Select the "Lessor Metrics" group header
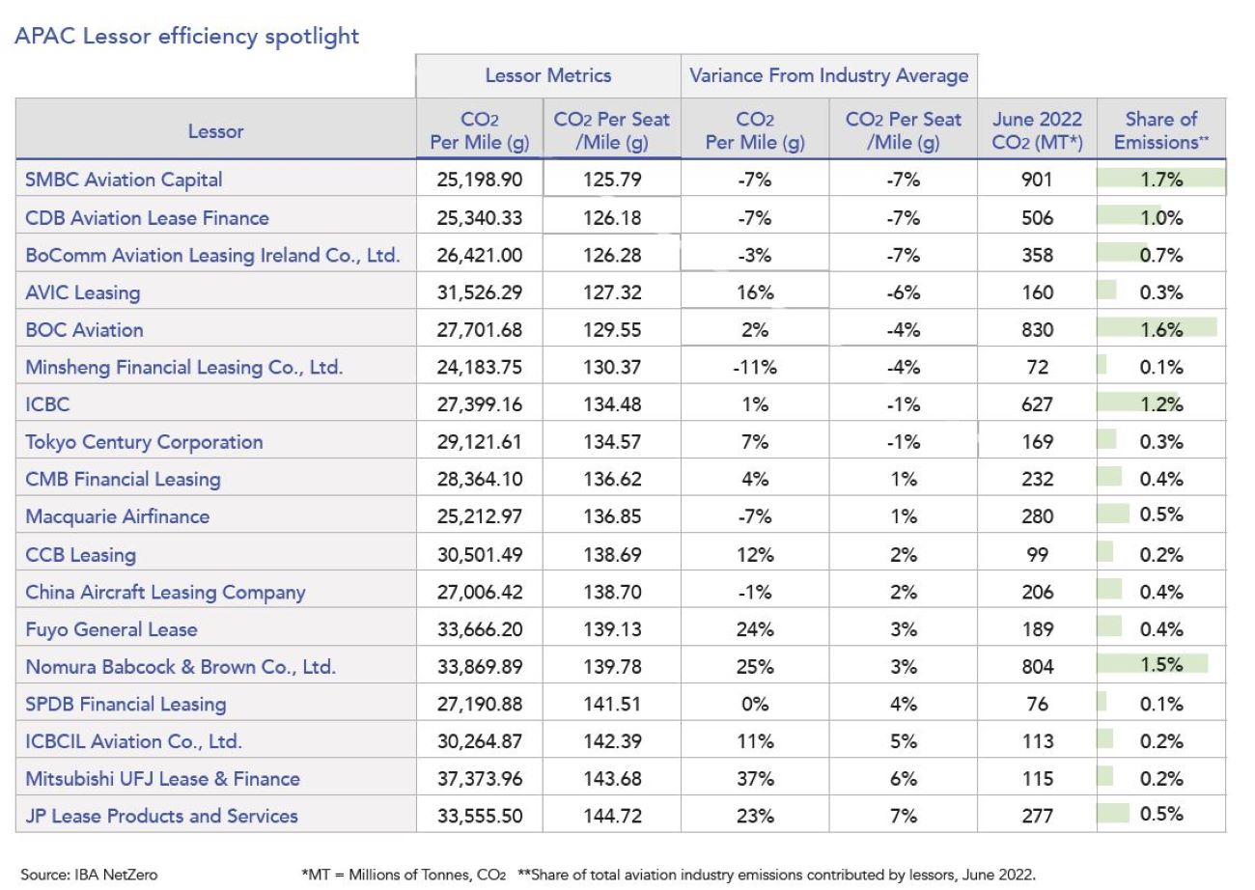Image resolution: width=1255 pixels, height=890 pixels. (x=547, y=75)
